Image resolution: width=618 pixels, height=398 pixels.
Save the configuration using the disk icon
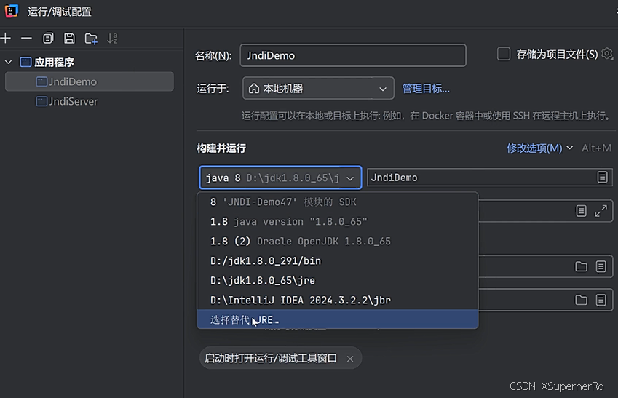coord(69,39)
